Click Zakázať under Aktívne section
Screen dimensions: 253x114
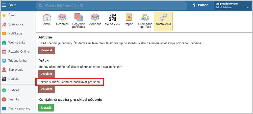point(47,50)
